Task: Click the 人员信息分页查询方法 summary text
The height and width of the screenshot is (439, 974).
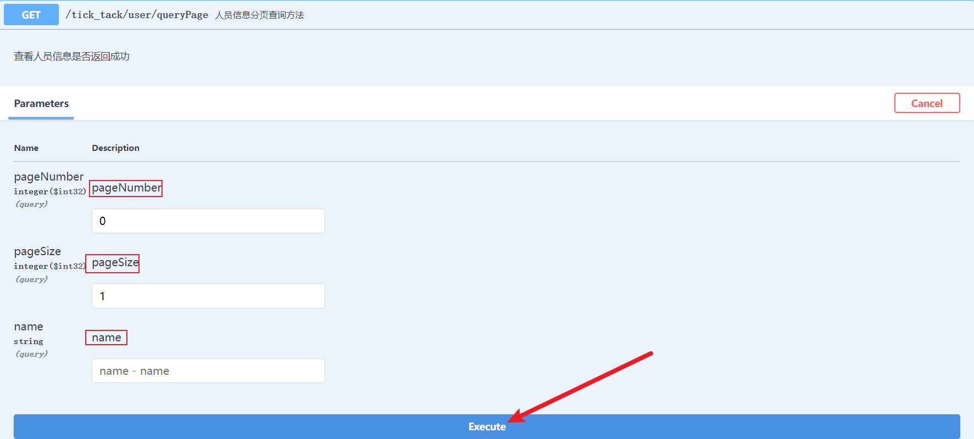Action: point(259,15)
